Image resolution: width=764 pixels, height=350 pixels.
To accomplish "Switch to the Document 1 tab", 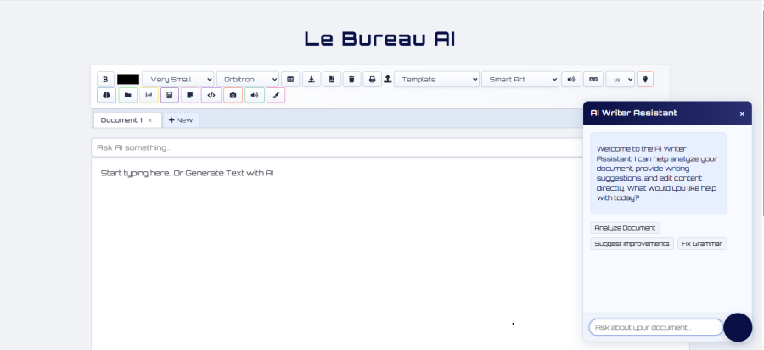I will (121, 120).
